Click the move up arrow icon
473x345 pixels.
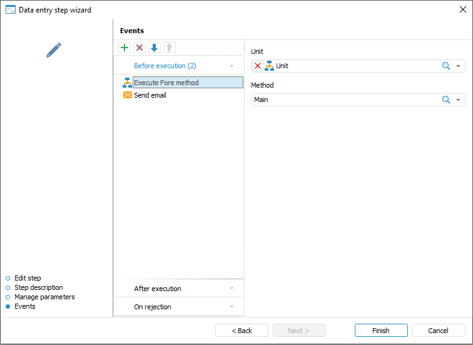170,48
